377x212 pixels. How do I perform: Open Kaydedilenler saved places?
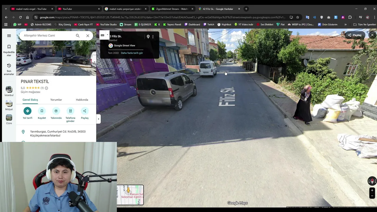(x=9, y=50)
